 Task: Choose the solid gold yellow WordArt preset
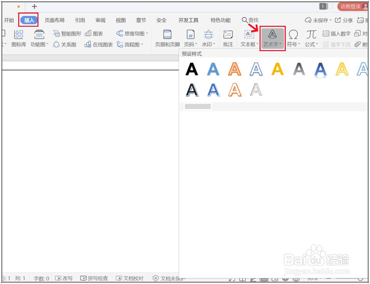pyautogui.click(x=277, y=69)
